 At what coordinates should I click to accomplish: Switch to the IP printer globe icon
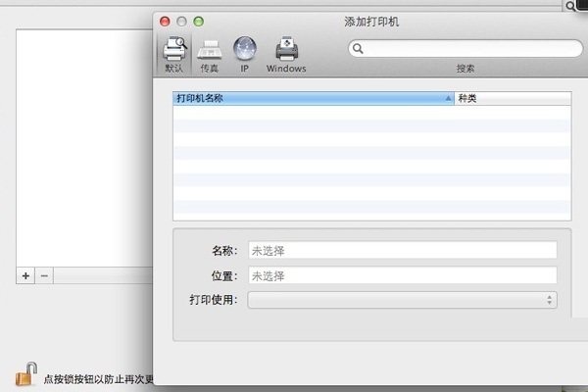245,51
